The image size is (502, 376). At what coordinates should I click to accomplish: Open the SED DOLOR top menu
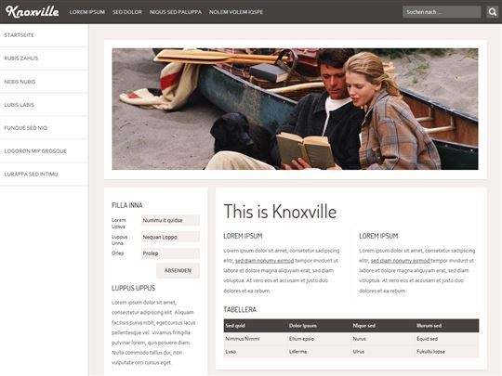[x=127, y=12]
